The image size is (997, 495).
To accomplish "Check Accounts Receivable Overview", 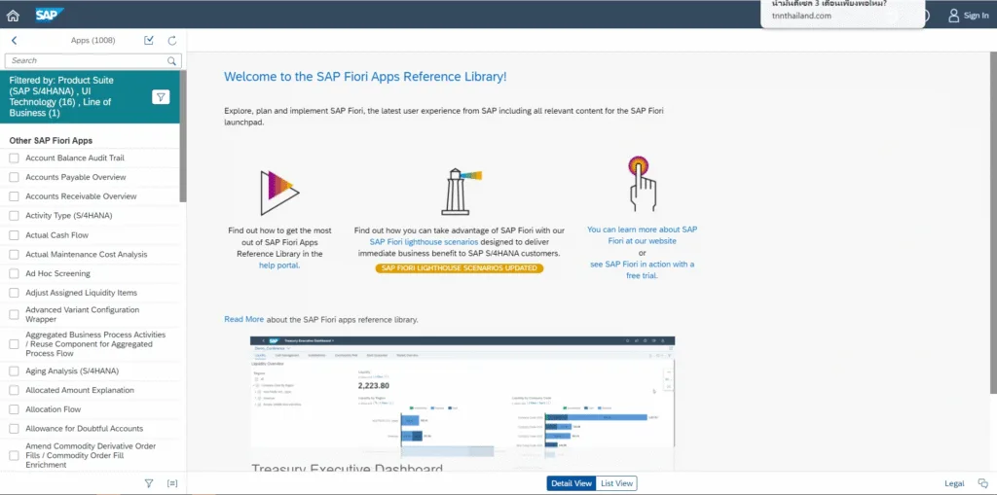I will click(14, 197).
